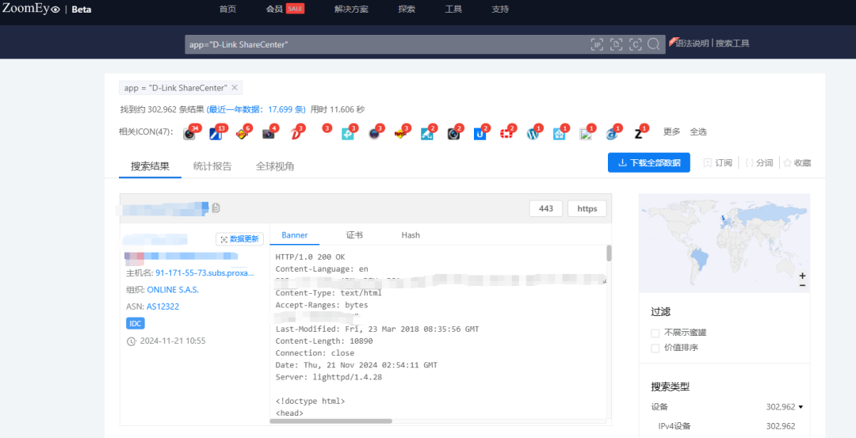856x438 pixels.
Task: Click the 443 port button
Action: pyautogui.click(x=546, y=208)
